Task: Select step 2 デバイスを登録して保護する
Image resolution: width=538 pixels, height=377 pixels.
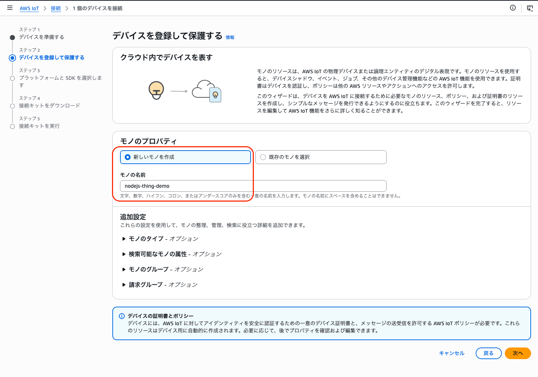Action: (51, 58)
